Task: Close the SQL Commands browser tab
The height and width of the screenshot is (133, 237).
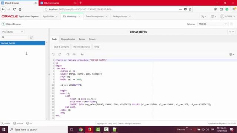Action: (75, 3)
